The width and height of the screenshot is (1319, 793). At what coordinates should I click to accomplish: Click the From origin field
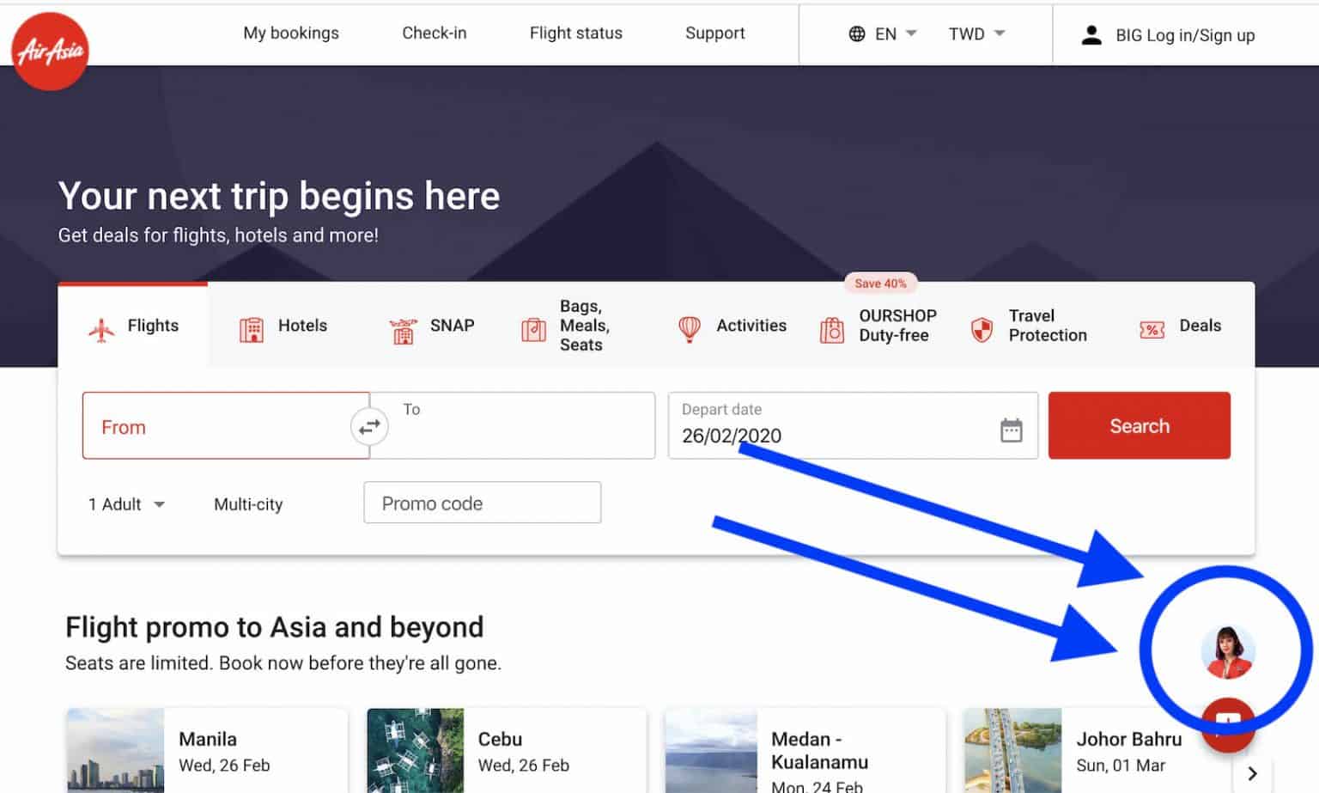pyautogui.click(x=215, y=427)
